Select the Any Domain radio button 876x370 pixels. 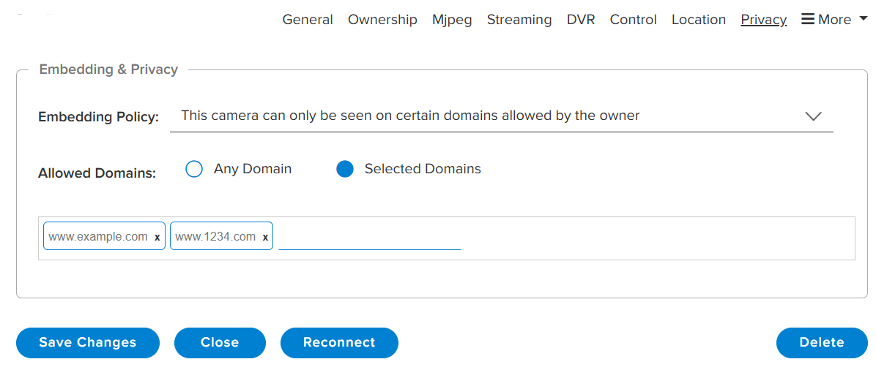(193, 169)
